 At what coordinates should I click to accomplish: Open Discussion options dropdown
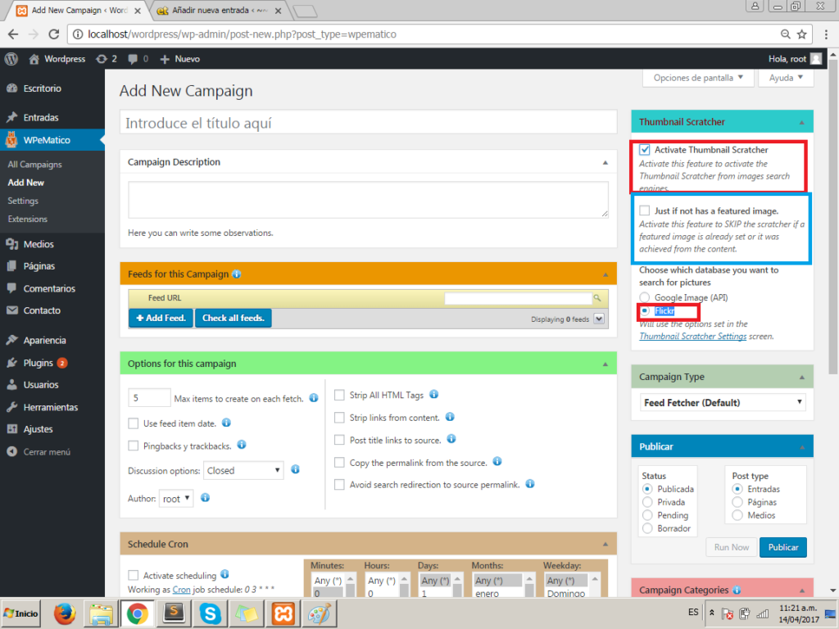point(243,471)
